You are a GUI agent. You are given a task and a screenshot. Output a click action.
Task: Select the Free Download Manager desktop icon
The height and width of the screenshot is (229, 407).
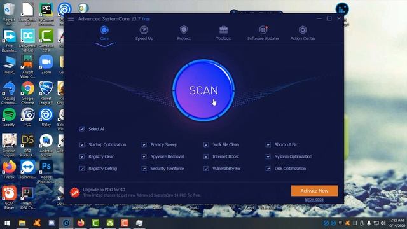tap(9, 41)
